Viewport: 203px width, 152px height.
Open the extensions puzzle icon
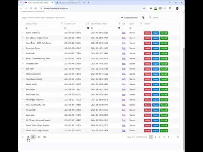pos(170,8)
